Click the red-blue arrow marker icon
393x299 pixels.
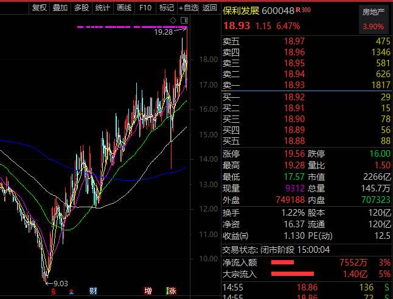pyautogui.click(x=71, y=292)
